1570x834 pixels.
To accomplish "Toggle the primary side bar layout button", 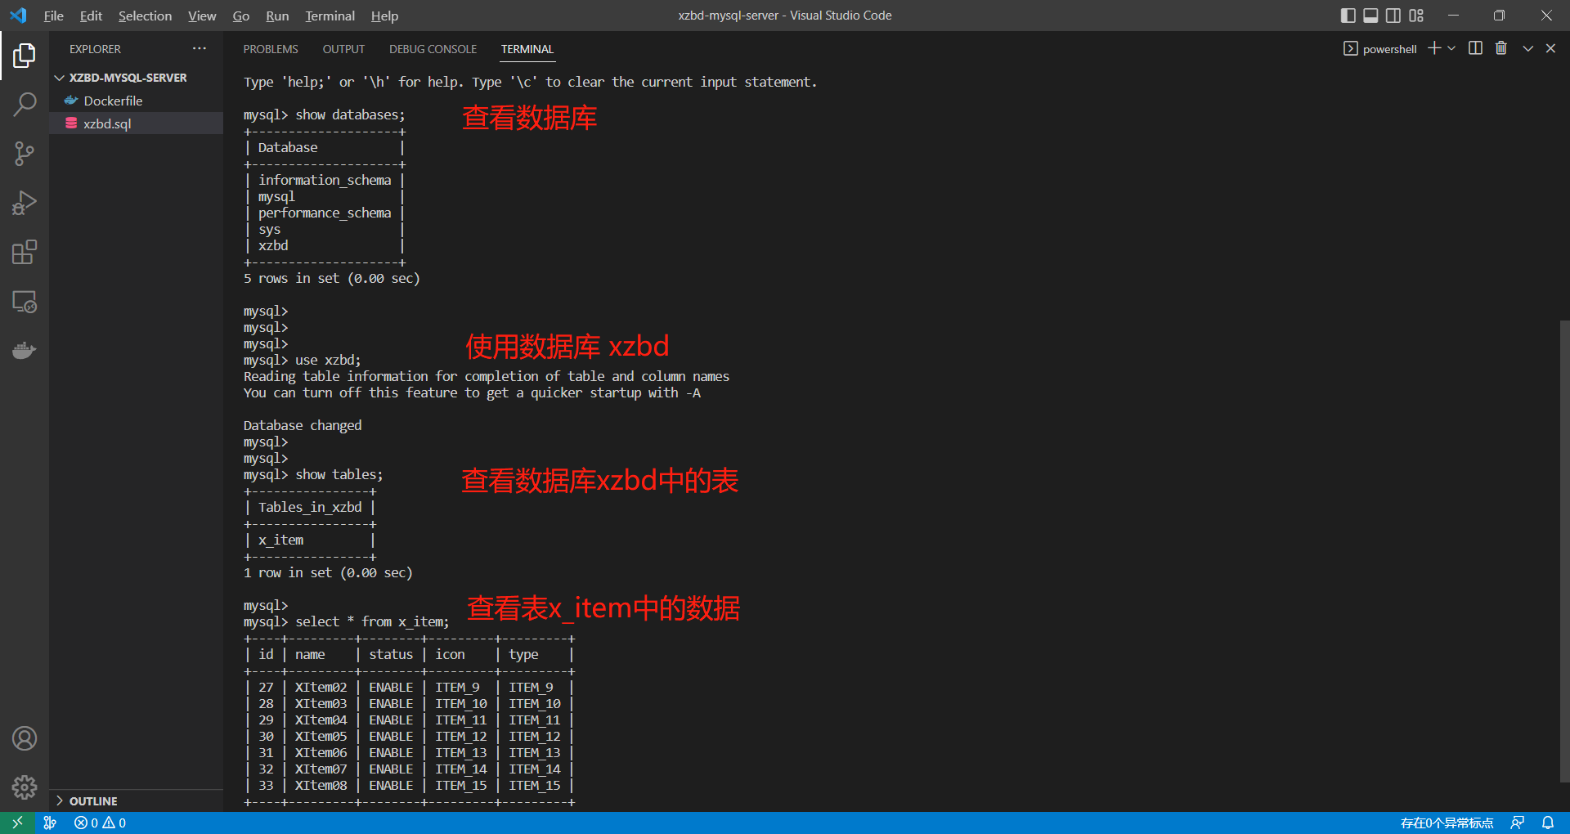I will 1348,16.
